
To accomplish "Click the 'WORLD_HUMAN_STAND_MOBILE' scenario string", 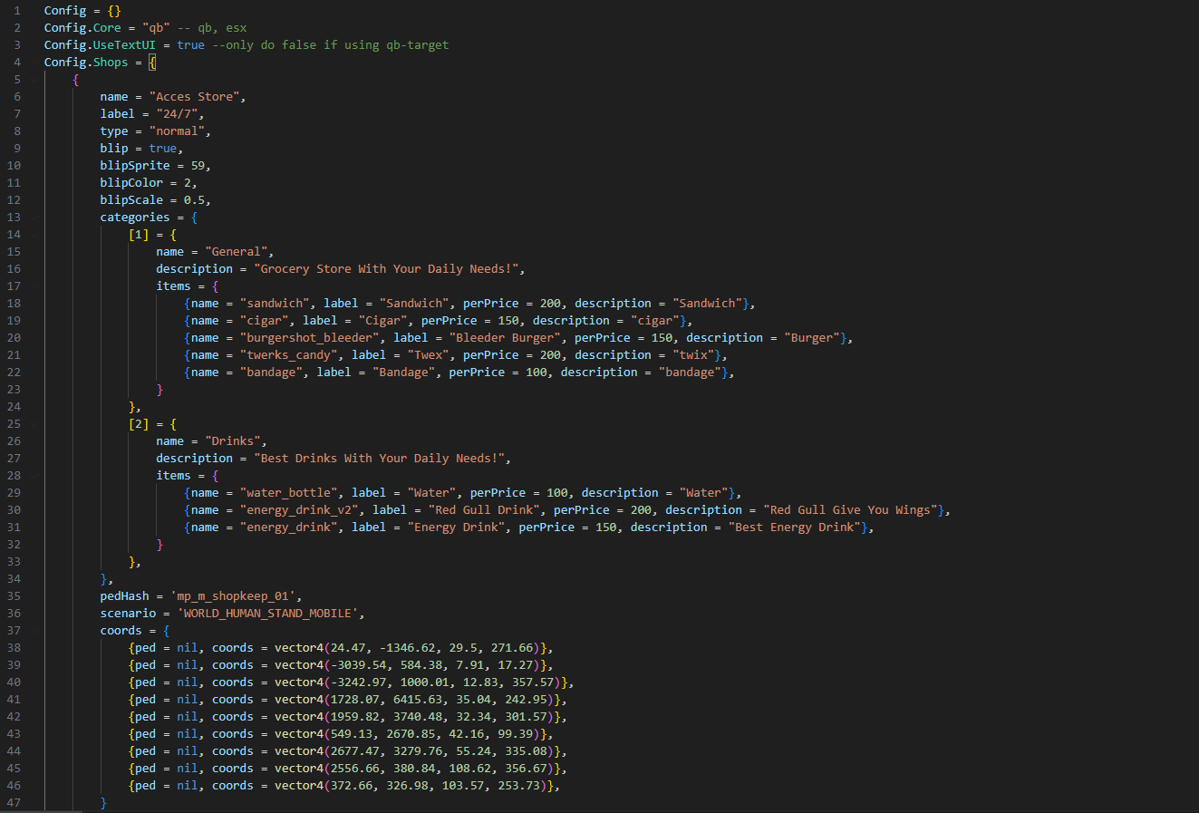I will [x=270, y=614].
